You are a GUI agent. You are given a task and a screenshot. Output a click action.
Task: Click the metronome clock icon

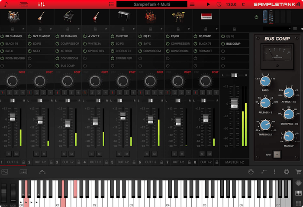[x=219, y=4]
